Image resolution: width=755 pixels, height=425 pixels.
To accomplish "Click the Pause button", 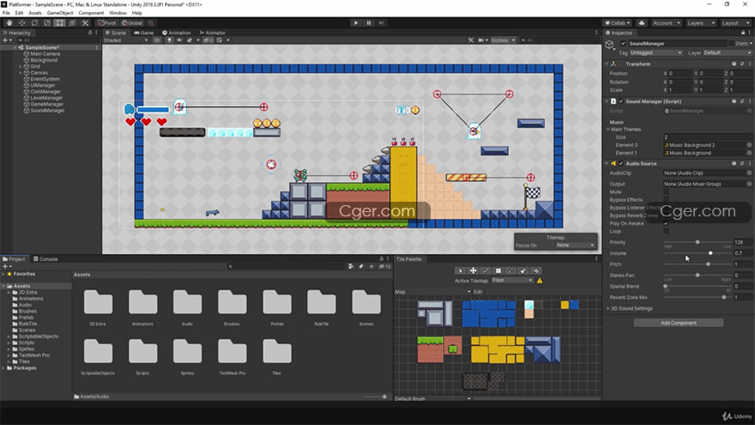I will [369, 22].
